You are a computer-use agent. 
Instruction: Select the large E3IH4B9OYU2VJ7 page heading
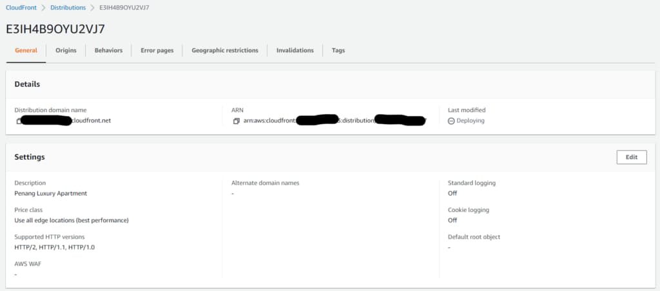(55, 30)
